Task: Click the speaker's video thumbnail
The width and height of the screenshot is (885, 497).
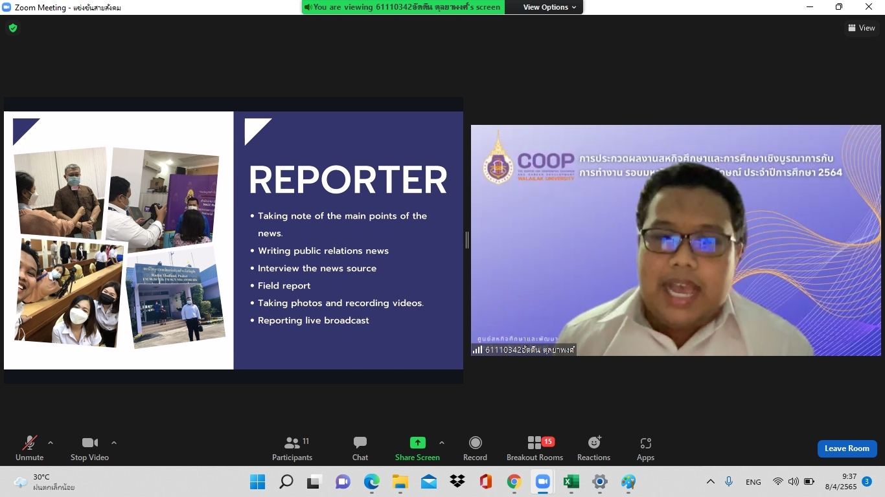Action: [x=675, y=240]
